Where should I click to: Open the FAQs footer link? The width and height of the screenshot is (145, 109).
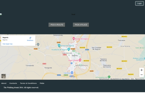tap(42, 83)
